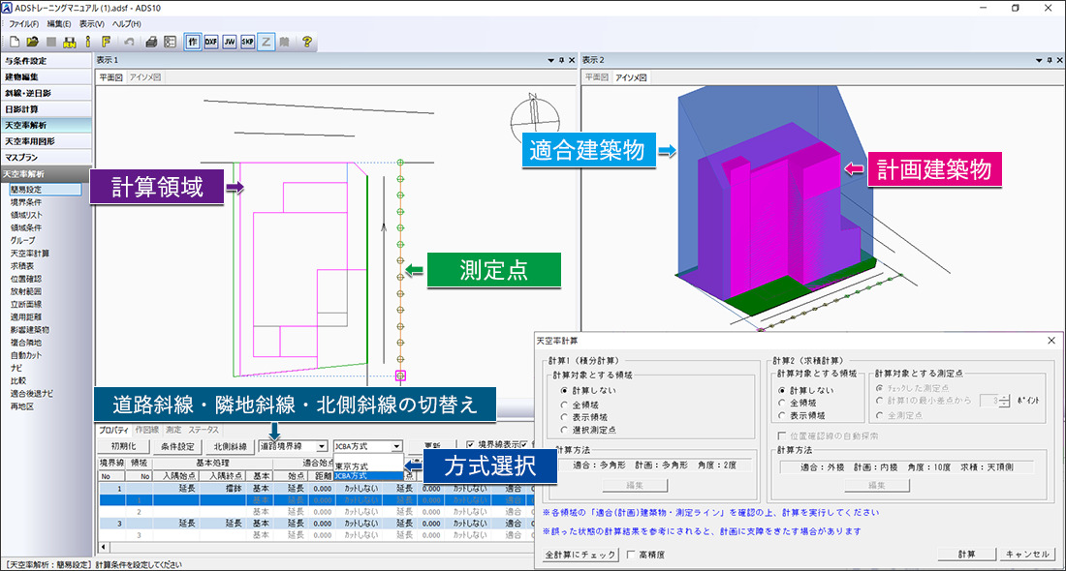Click the yellow F toolbar icon

105,42
